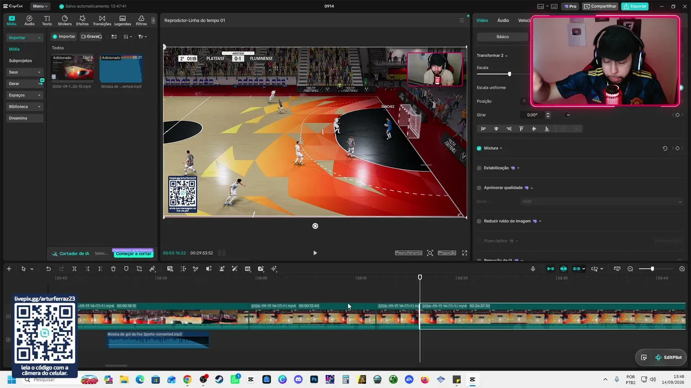Expand the Seus sidebar section

click(24, 72)
